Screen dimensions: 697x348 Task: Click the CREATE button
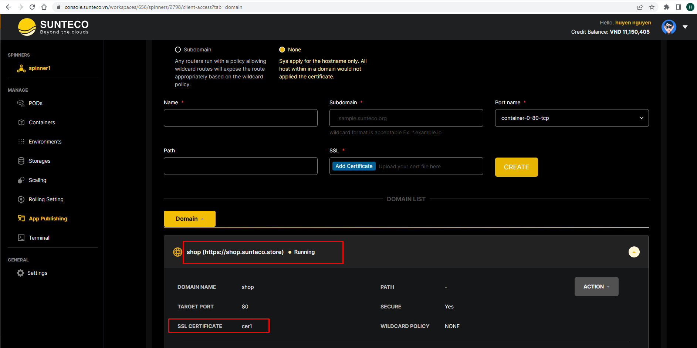[x=516, y=167]
